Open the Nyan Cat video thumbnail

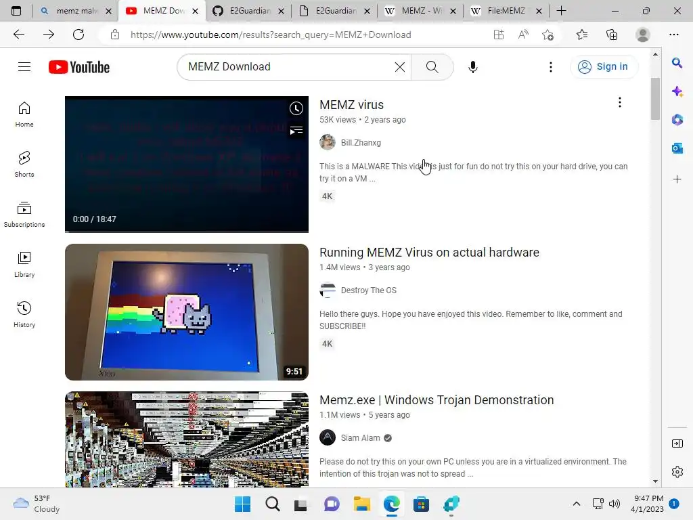tap(187, 311)
